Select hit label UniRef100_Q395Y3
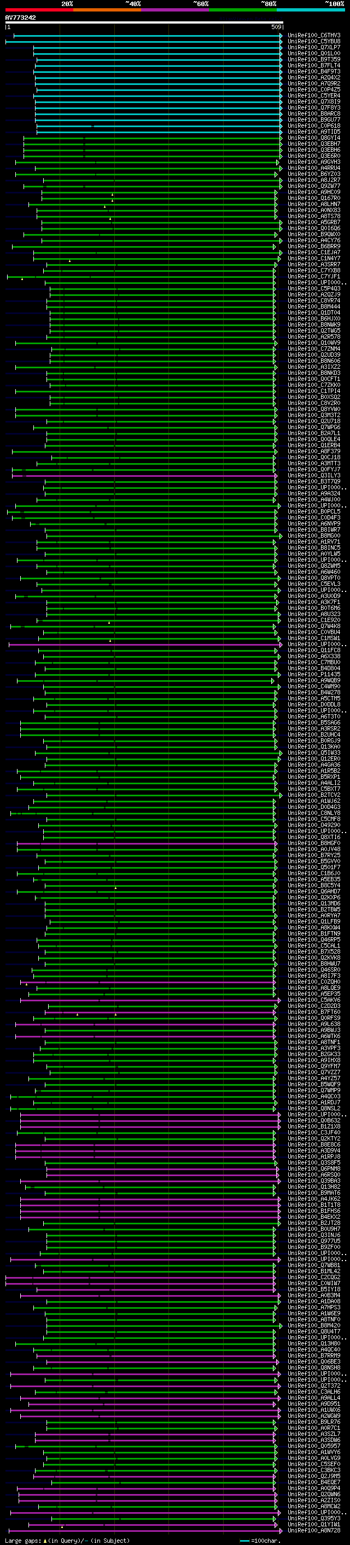This screenshot has height=1545, width=350. click(x=314, y=1518)
